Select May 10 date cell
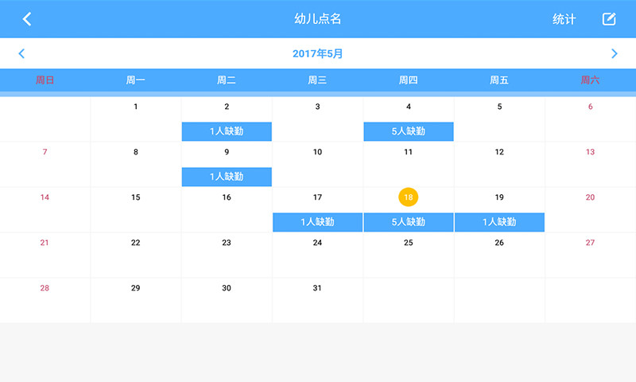Image resolution: width=636 pixels, height=382 pixels. (317, 164)
